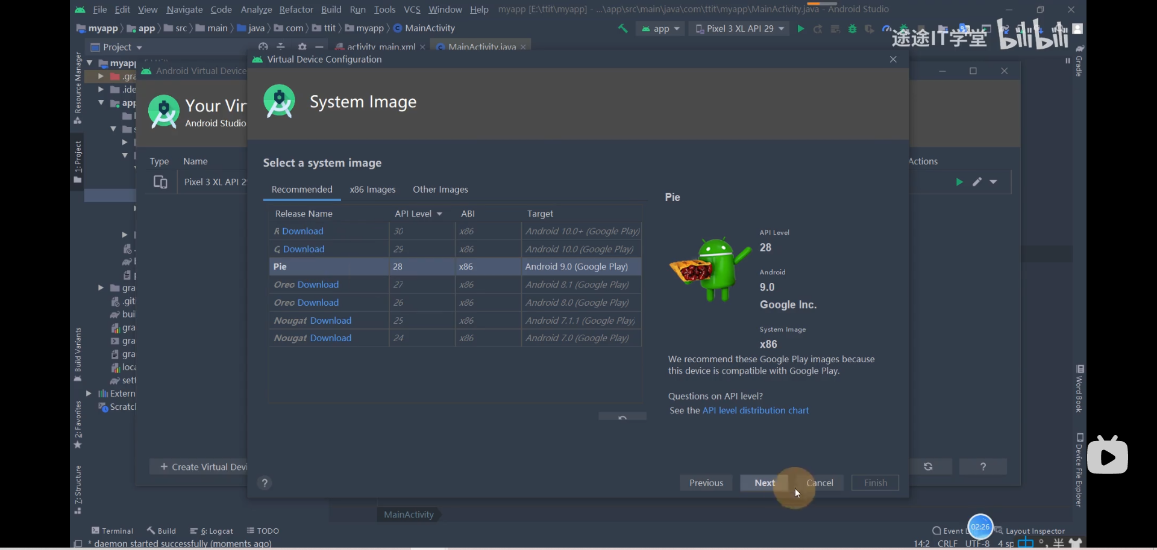1157x550 pixels.
Task: Click the refresh icon in AVD Manager
Action: (929, 466)
